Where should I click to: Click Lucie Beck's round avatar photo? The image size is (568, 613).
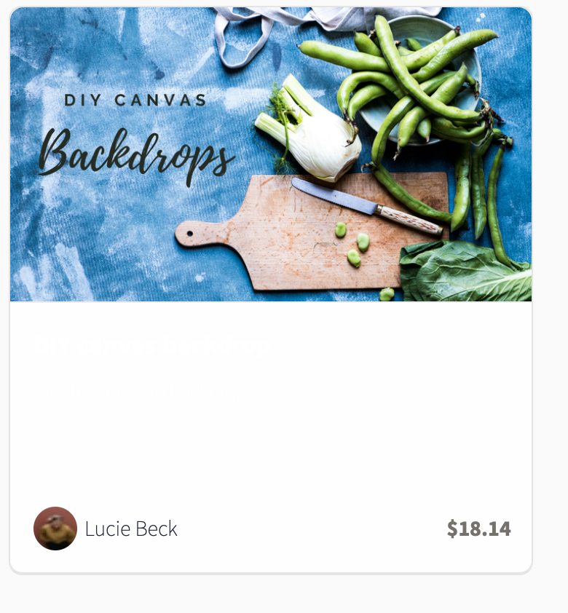tap(55, 529)
